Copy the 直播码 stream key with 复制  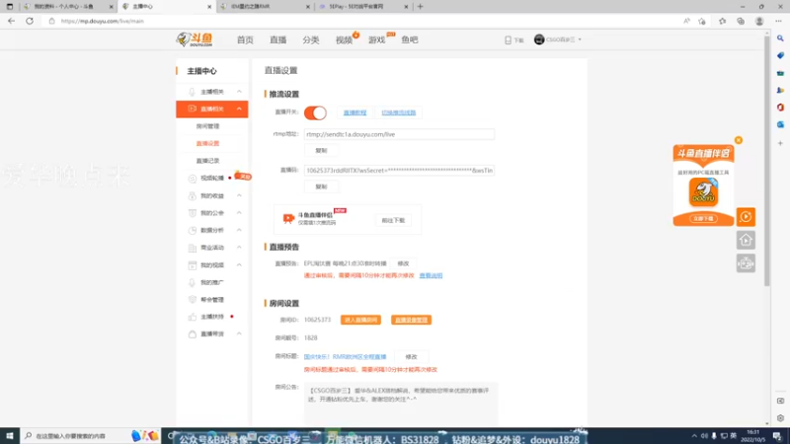pyautogui.click(x=321, y=186)
